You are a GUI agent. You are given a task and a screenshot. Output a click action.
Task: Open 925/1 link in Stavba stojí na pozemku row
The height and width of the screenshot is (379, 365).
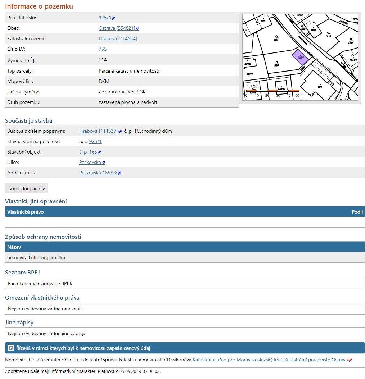point(95,141)
